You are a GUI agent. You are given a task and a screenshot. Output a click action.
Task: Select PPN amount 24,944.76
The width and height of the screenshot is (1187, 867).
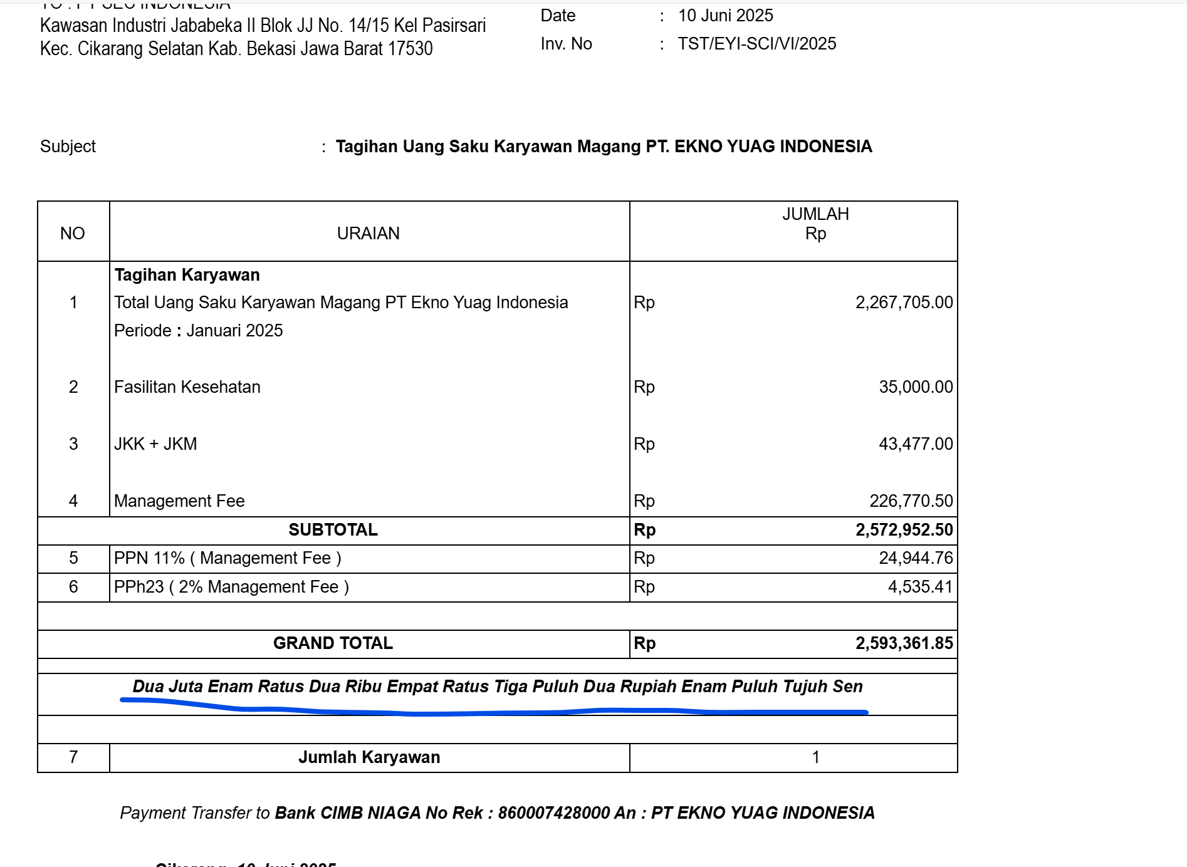[x=916, y=558]
